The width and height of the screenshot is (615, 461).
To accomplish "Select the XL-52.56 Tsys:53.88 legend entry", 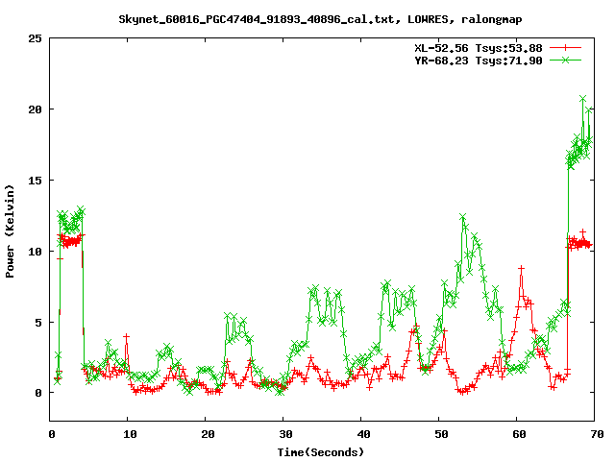I will 479,48.
